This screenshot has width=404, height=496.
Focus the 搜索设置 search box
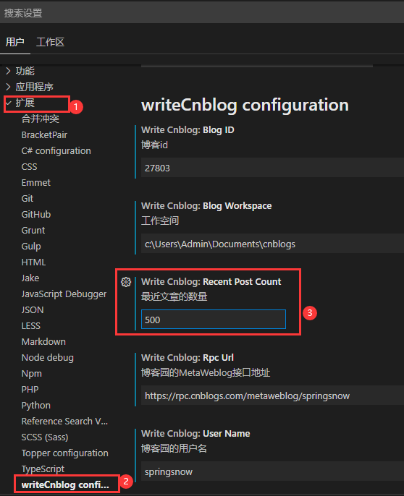202,13
